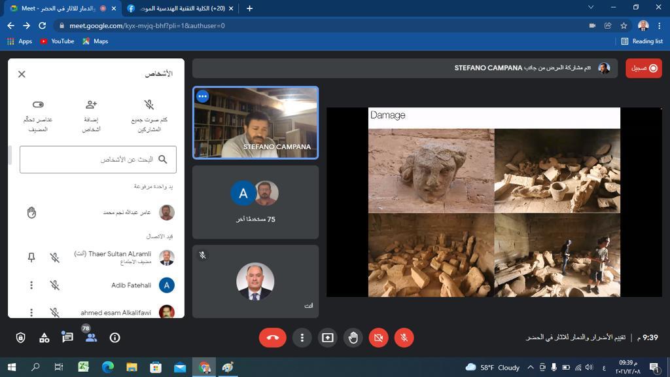Click the search people input field
This screenshot has height=377, width=670.
98,160
